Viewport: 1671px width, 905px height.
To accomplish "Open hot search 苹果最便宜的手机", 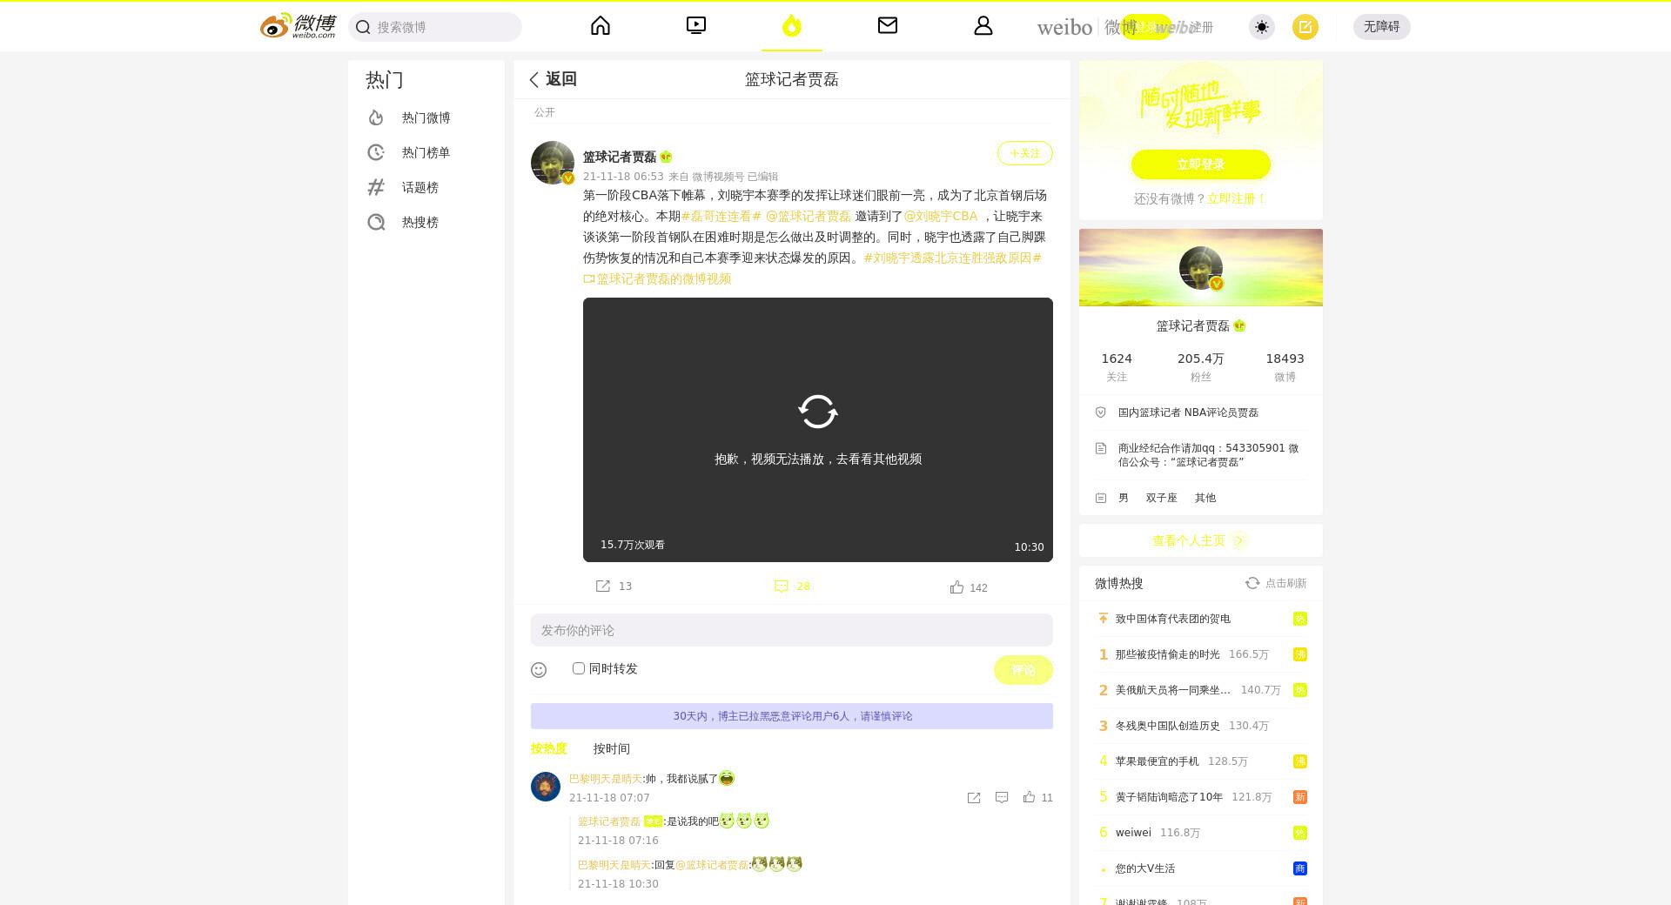I will 1158,761.
